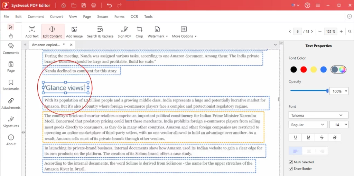This screenshot has width=354, height=176.
Task: Print the document using printer icon
Action: [x=94, y=6]
